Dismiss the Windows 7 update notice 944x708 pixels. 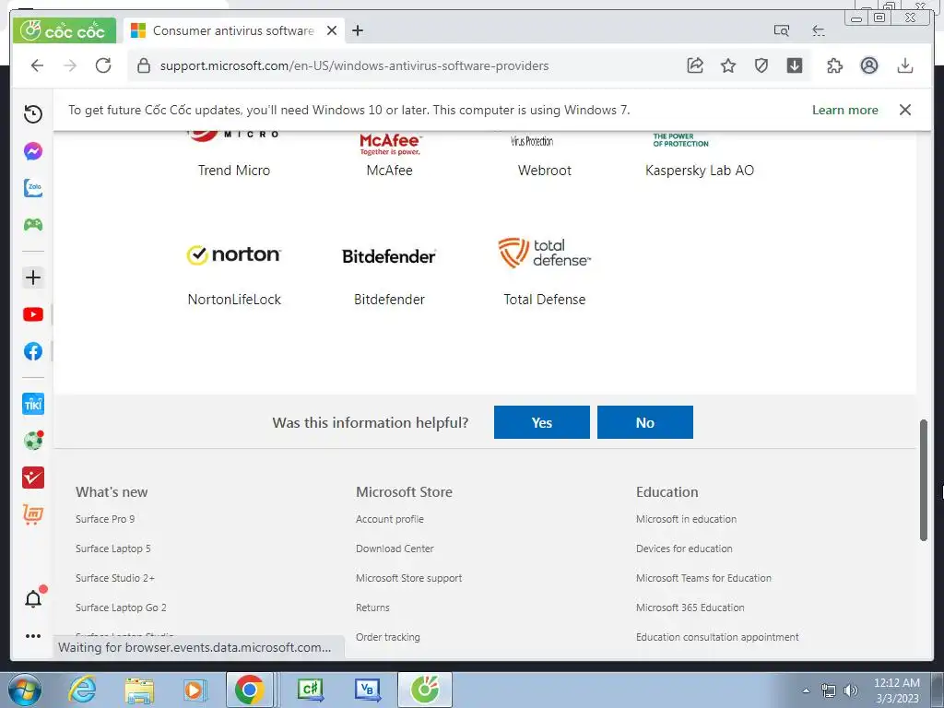(x=905, y=110)
